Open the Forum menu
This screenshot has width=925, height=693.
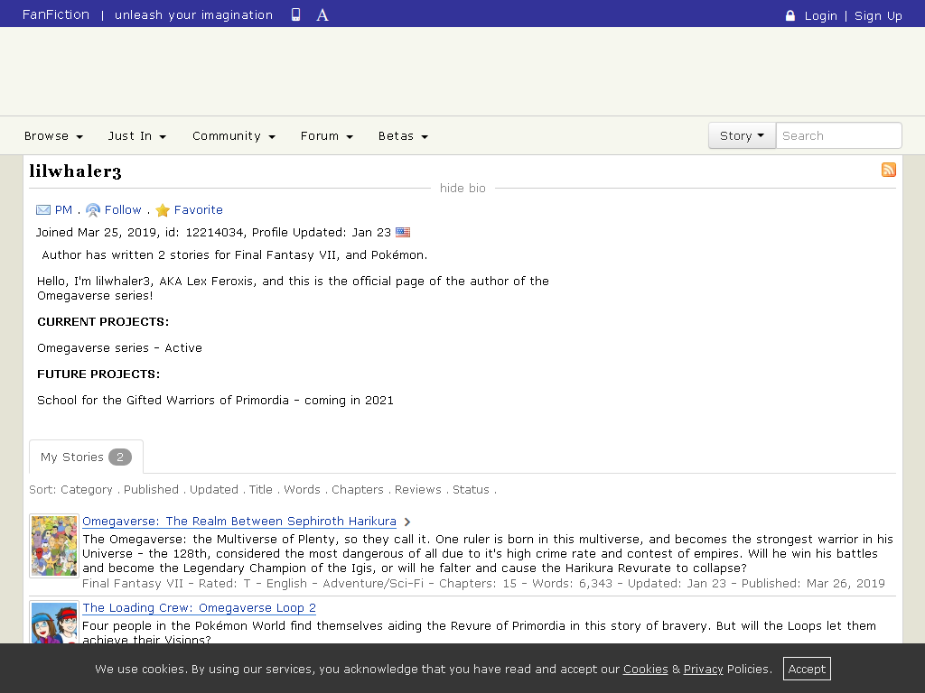click(326, 136)
